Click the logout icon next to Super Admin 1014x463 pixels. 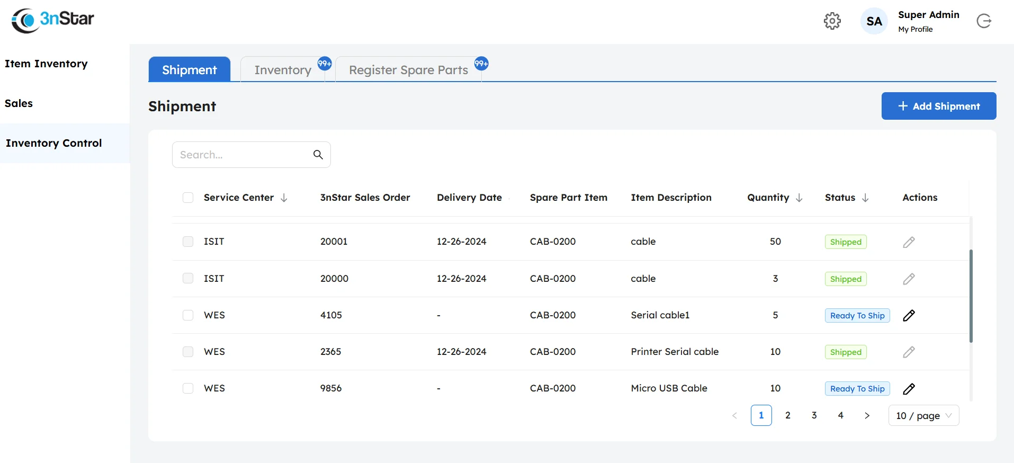983,21
